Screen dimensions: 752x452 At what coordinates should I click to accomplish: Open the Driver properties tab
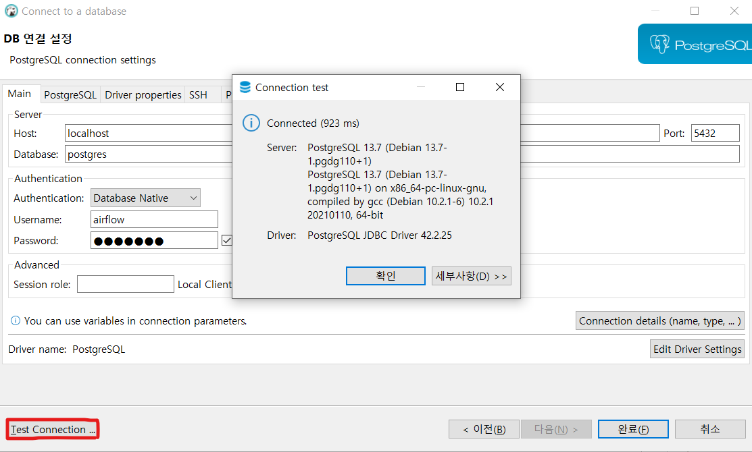coord(143,95)
